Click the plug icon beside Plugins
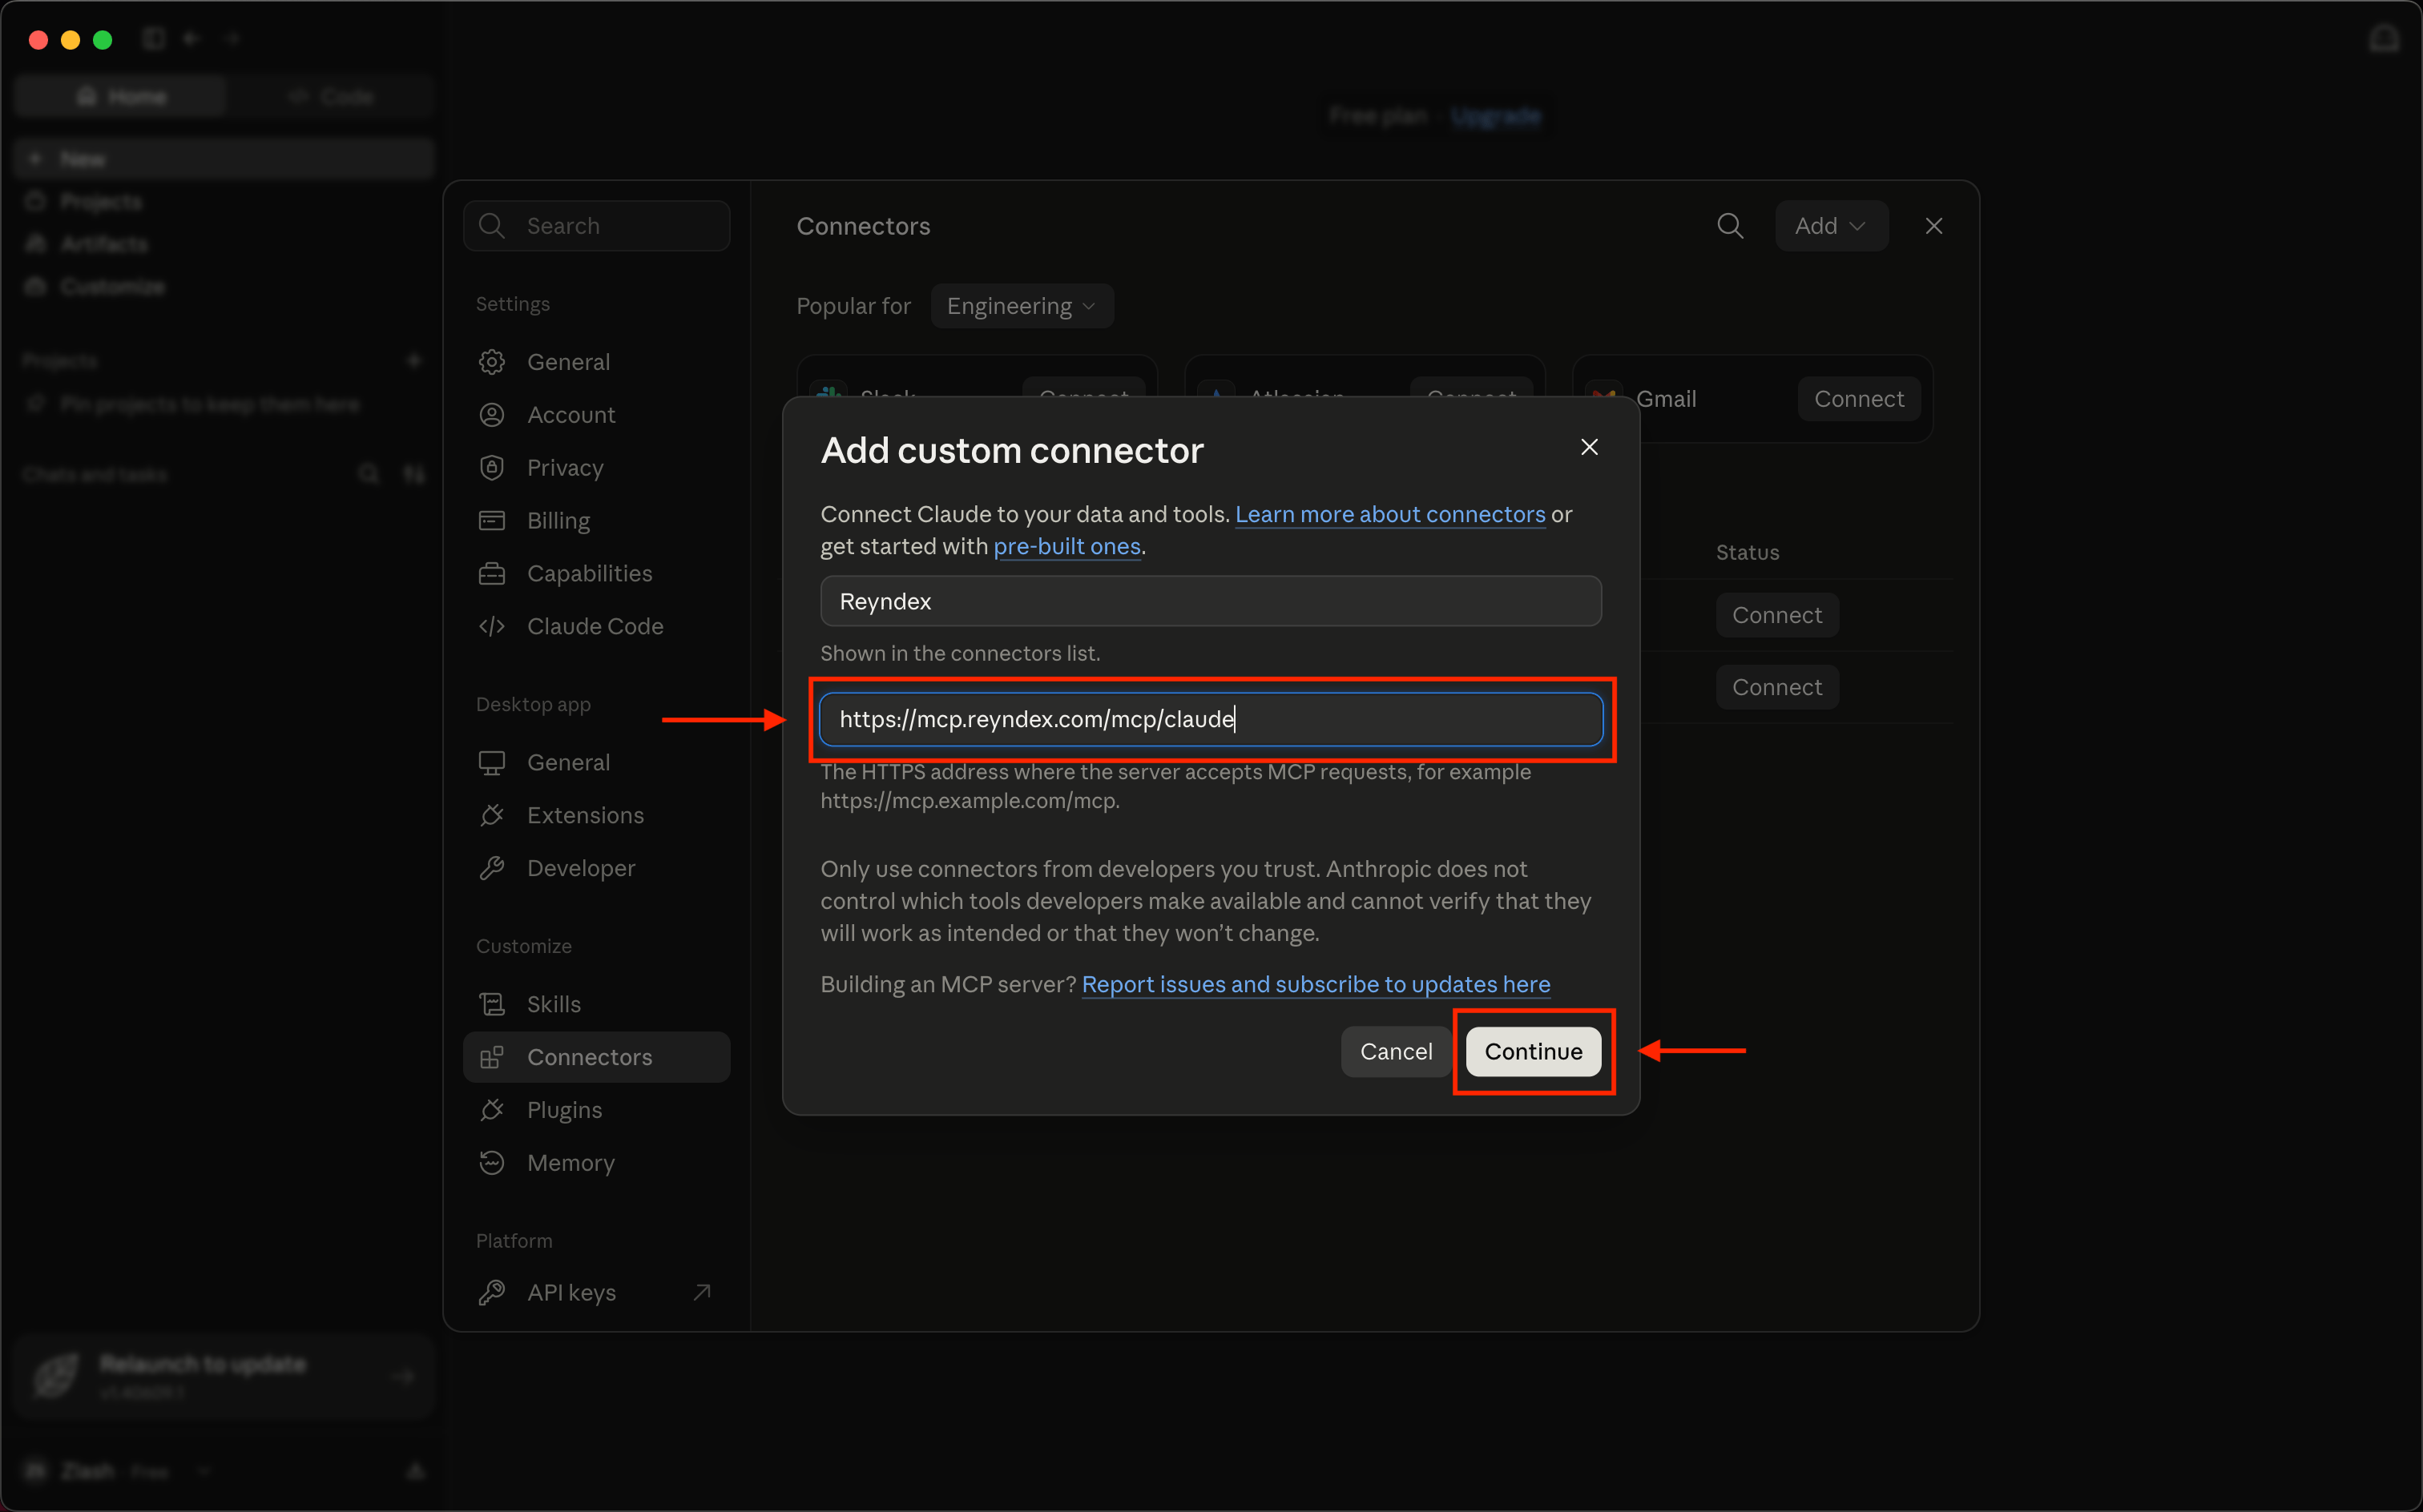Image resolution: width=2423 pixels, height=1512 pixels. pyautogui.click(x=491, y=1110)
